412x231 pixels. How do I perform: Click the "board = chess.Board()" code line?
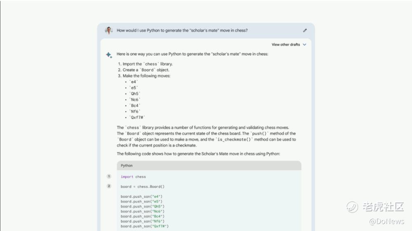tap(143, 187)
